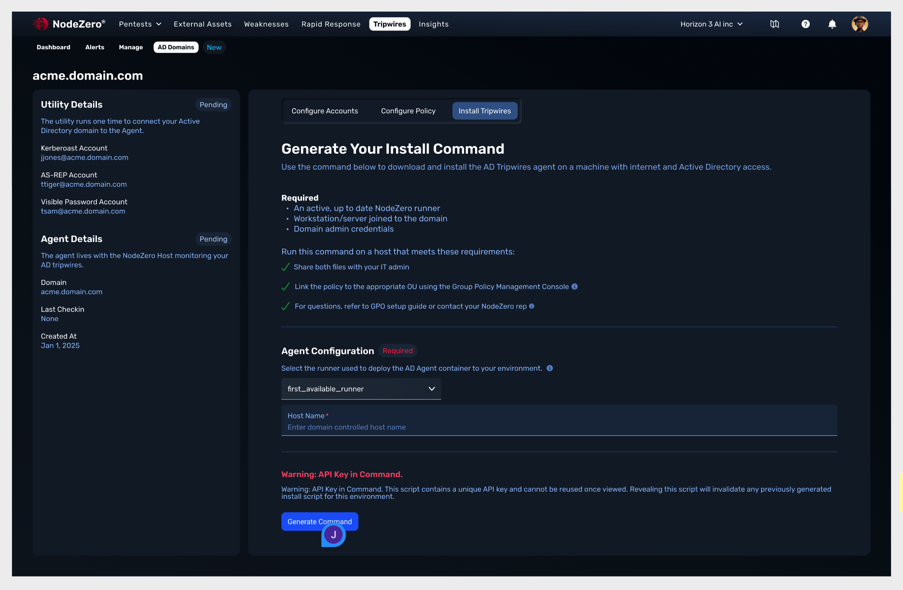Image resolution: width=903 pixels, height=590 pixels.
Task: Click the acme.domain.com value under Domain
Action: tap(71, 292)
